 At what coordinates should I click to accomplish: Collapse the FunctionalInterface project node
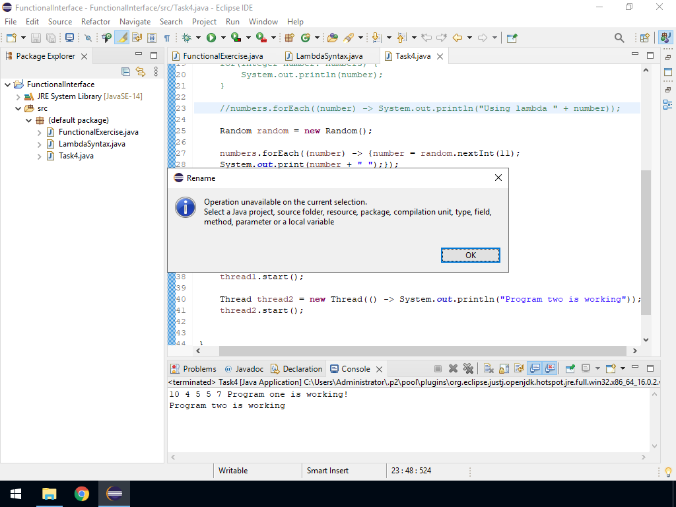pos(8,85)
